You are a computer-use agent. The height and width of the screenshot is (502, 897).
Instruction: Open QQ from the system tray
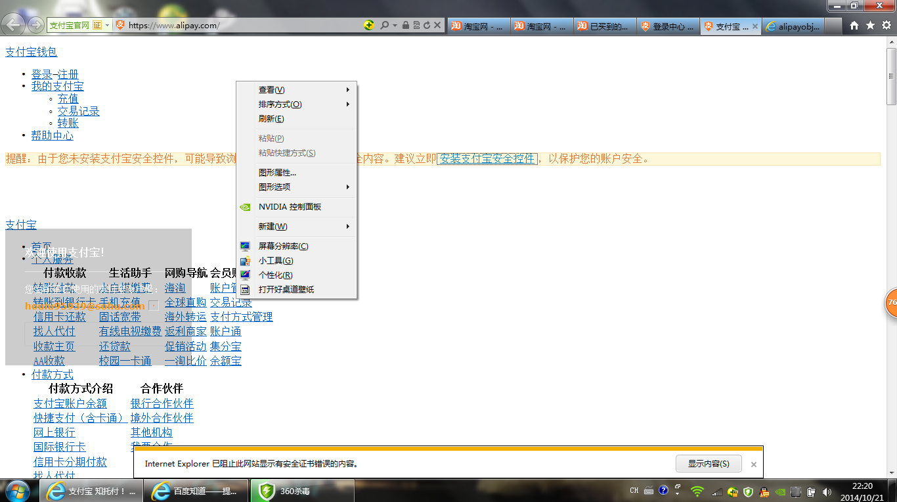pyautogui.click(x=764, y=490)
